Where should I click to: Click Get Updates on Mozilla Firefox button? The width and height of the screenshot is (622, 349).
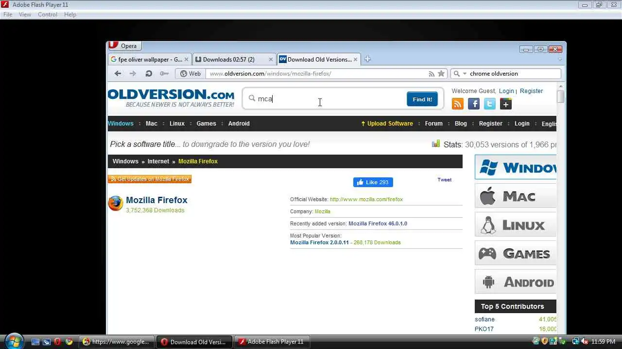[x=150, y=179]
